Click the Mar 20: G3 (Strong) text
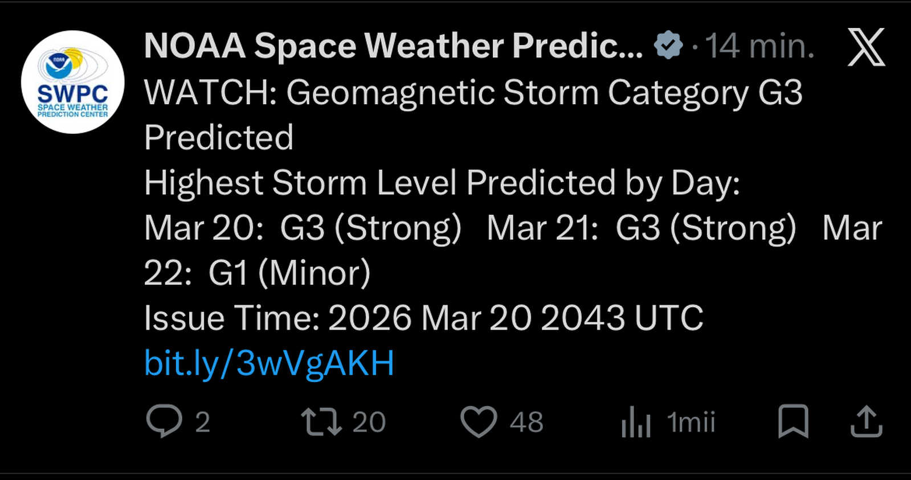The height and width of the screenshot is (480, 911). pos(303,228)
